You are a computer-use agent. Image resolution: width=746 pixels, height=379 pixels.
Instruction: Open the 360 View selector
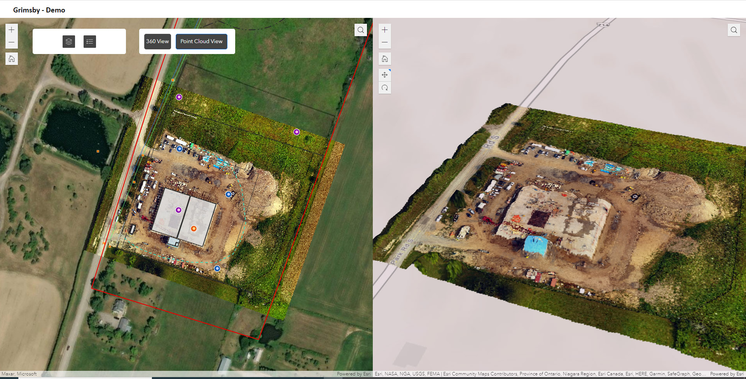(x=157, y=41)
